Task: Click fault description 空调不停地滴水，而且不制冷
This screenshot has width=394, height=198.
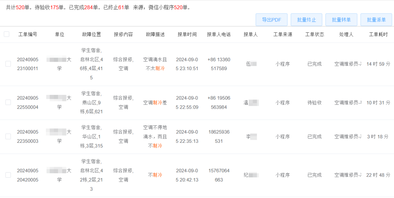Action: coord(155,137)
